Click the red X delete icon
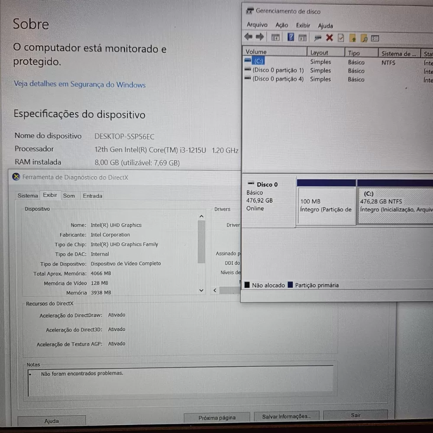Viewport: 433px width, 433px height. [x=329, y=38]
